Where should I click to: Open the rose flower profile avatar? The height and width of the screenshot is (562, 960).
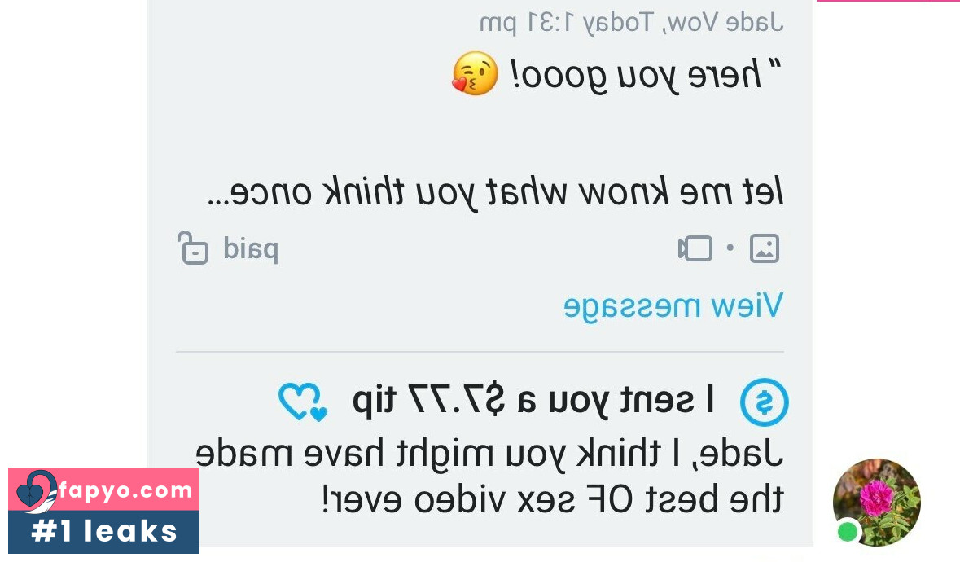[876, 502]
